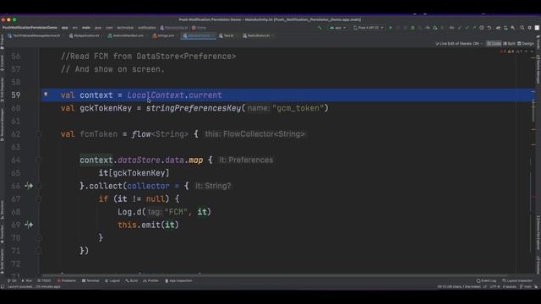Viewport: 541px width, 304px height.
Task: Open the Layout Inspector tool button
Action: click(517, 280)
